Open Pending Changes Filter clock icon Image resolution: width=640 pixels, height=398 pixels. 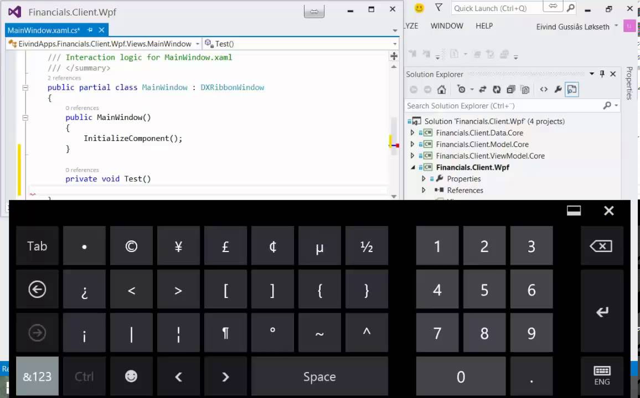461,90
